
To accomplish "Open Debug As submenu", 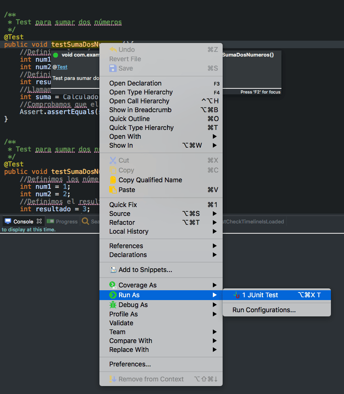I will (161, 305).
